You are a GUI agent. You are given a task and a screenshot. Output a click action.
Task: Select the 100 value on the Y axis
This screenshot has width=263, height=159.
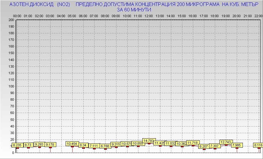click(x=11, y=86)
